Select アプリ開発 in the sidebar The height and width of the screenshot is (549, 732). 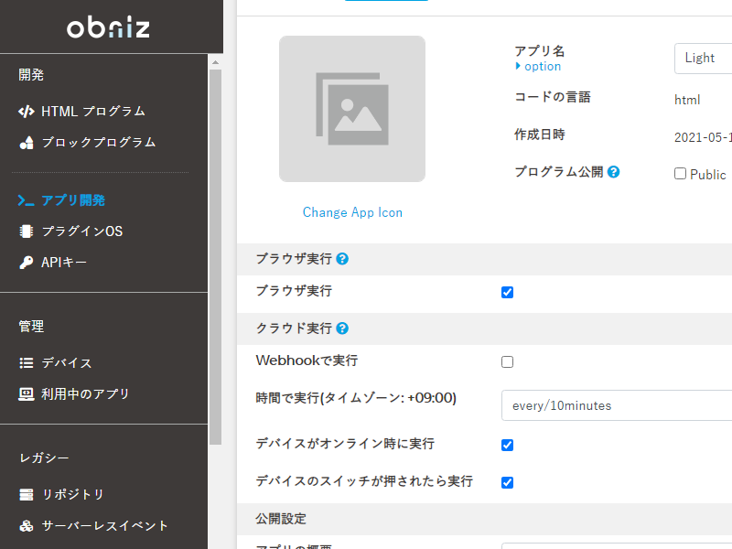73,200
